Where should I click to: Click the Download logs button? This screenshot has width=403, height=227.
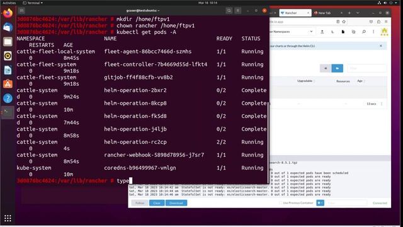pyautogui.click(x=176, y=203)
